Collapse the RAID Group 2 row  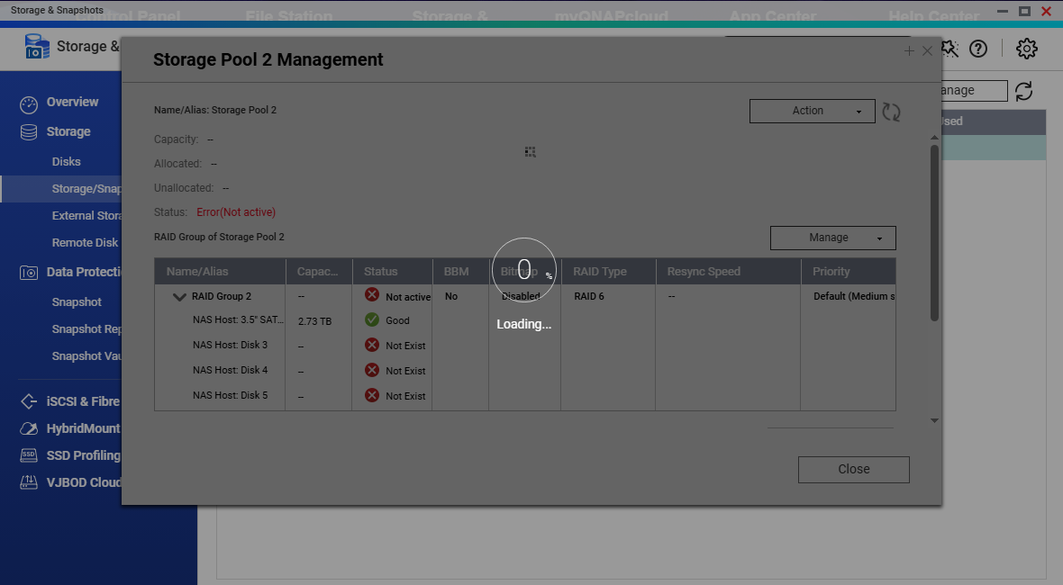[179, 297]
